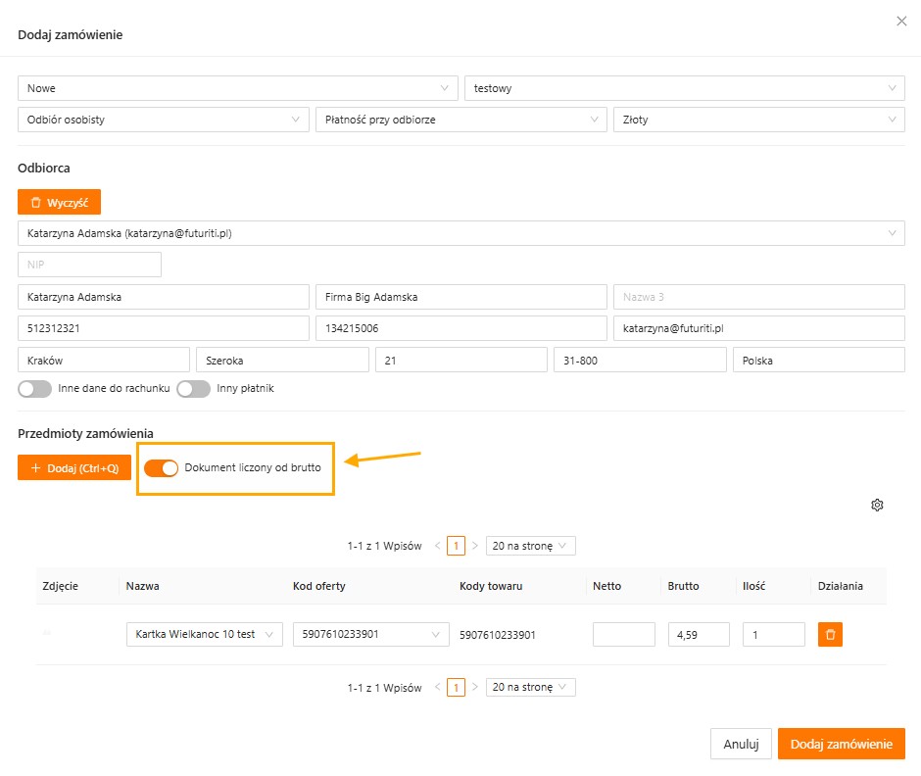Screen dimensions: 921x776
Task: Enable the Inny płatnik switch
Action: (193, 389)
